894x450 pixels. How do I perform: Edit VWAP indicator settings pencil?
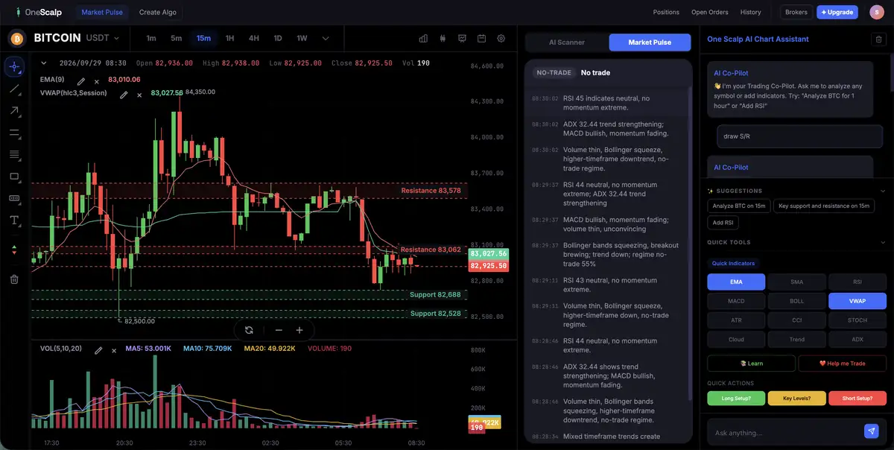pyautogui.click(x=124, y=95)
